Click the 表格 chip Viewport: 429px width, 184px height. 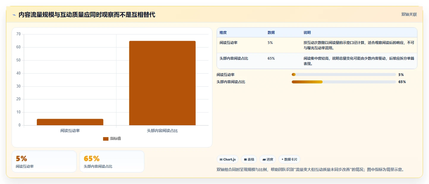pyautogui.click(x=249, y=159)
